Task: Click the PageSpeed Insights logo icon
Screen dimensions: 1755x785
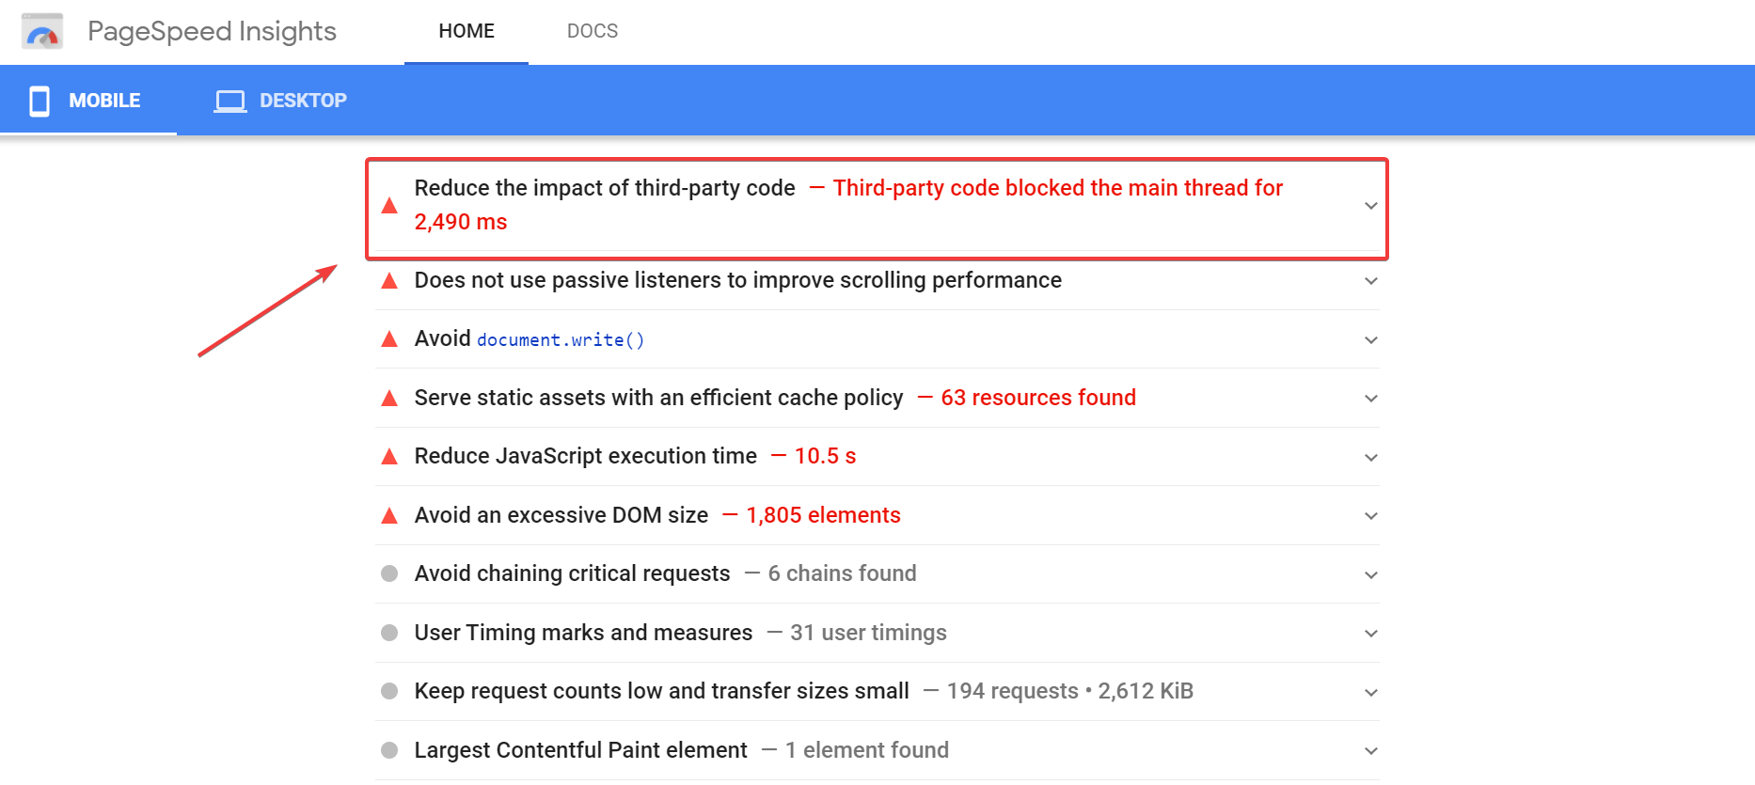Action: click(42, 31)
